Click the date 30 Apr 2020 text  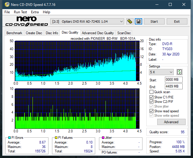171,54
